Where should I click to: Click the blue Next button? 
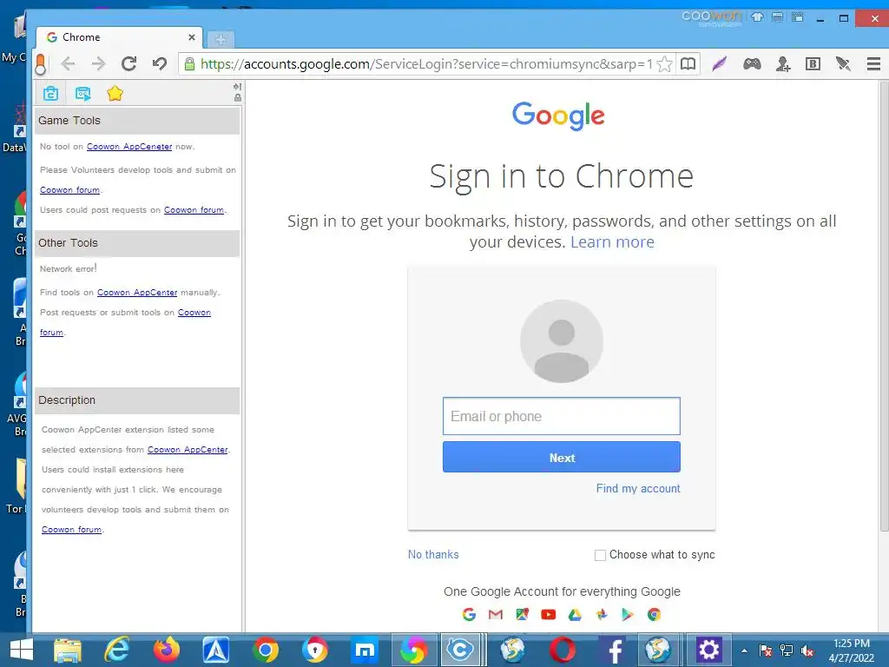pyautogui.click(x=562, y=457)
